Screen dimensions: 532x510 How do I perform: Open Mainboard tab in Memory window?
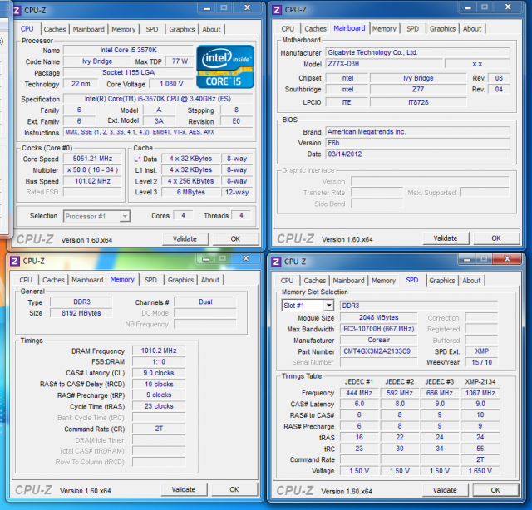[x=87, y=280]
